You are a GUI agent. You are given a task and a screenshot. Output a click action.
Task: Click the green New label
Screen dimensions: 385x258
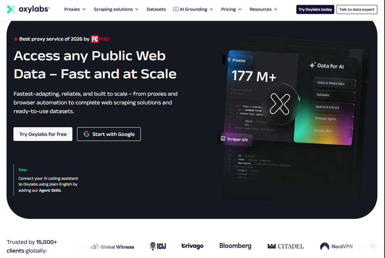tap(23, 170)
